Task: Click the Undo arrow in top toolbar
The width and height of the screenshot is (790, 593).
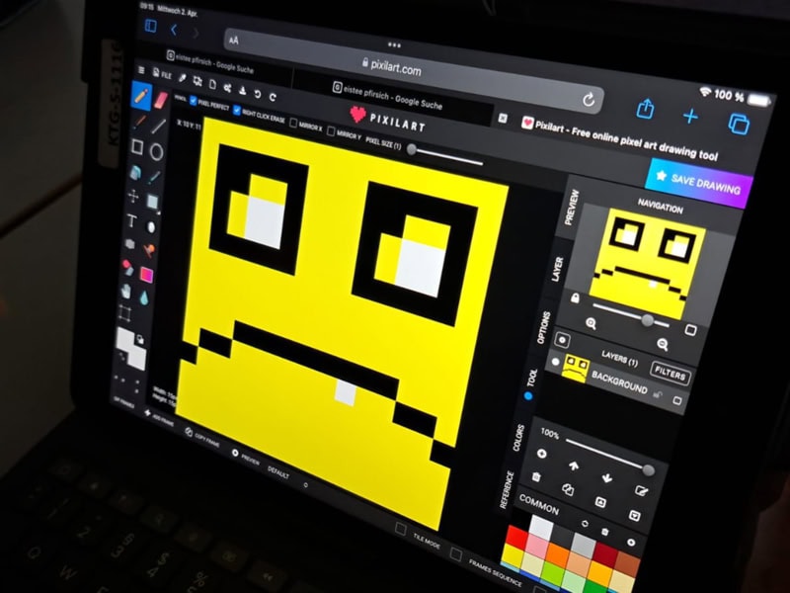Action: [x=258, y=94]
